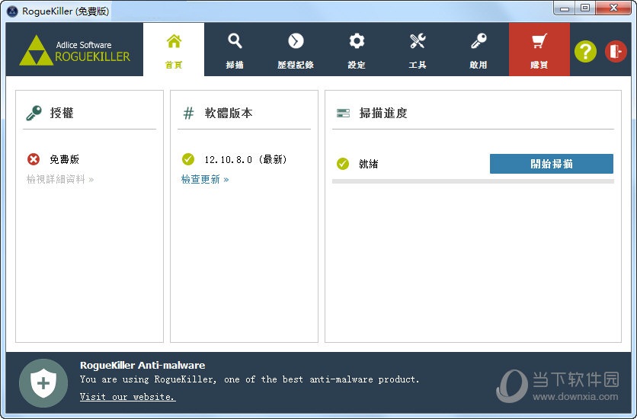Click the RogueKiller triangle logo
This screenshot has width=637, height=419.
point(36,50)
